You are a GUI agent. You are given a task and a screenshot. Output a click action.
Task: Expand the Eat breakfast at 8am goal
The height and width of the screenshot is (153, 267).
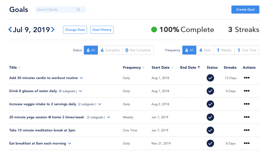click(69, 143)
